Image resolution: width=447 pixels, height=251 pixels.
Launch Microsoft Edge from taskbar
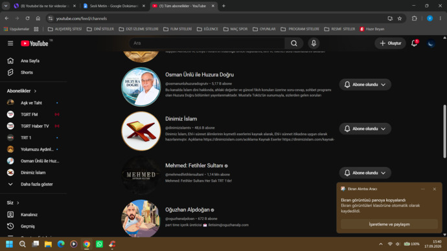pos(61,244)
